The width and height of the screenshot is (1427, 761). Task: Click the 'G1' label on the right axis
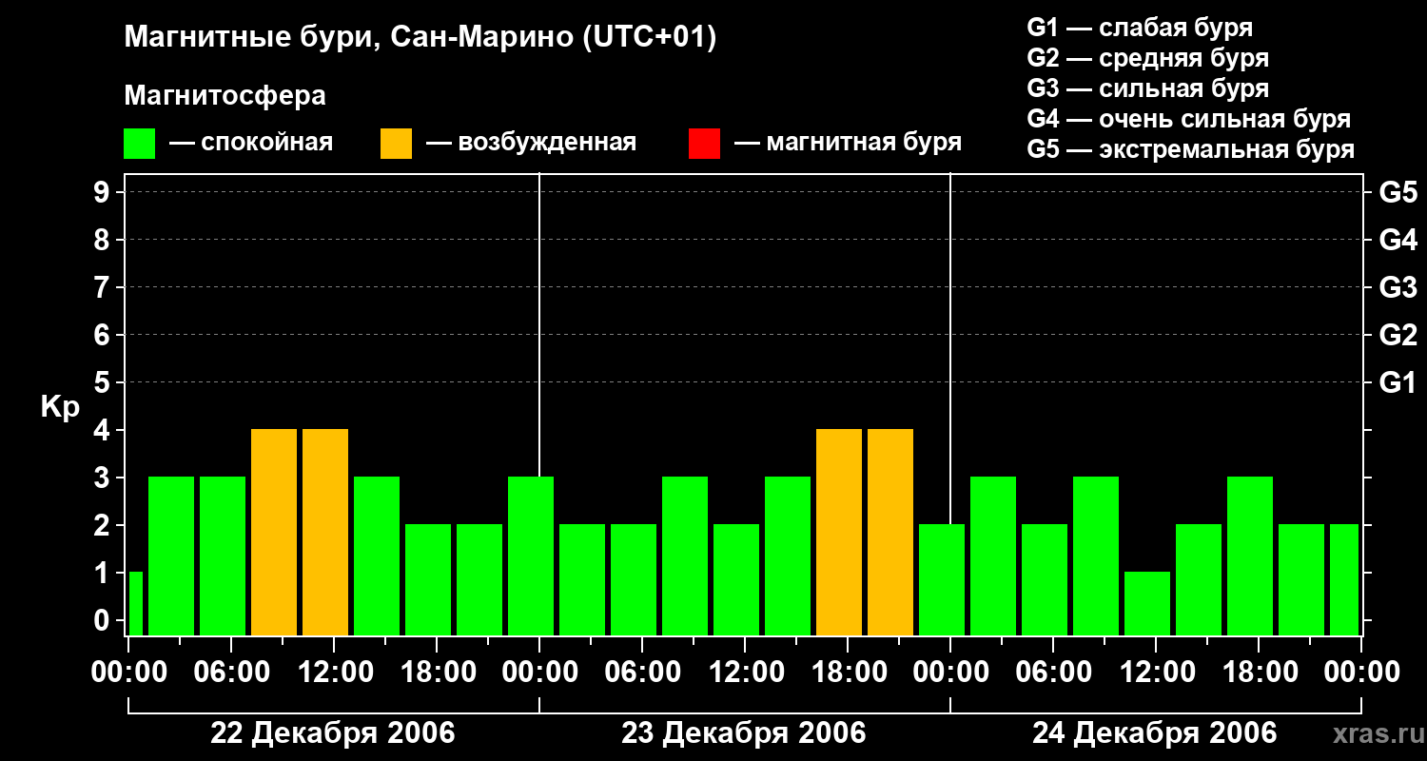(x=1398, y=382)
